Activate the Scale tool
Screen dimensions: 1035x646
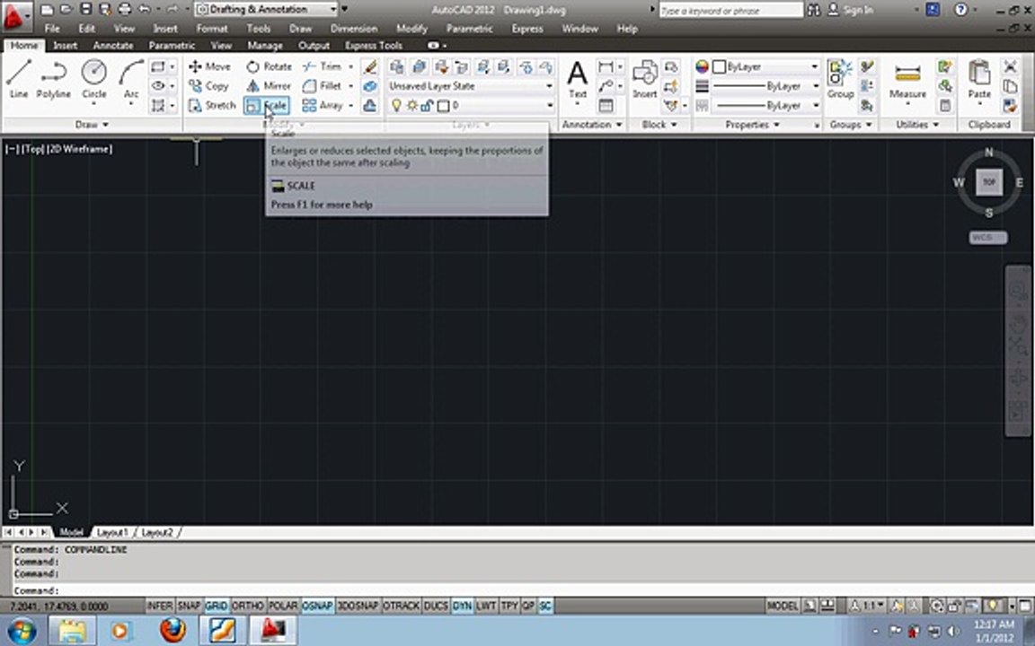click(267, 106)
